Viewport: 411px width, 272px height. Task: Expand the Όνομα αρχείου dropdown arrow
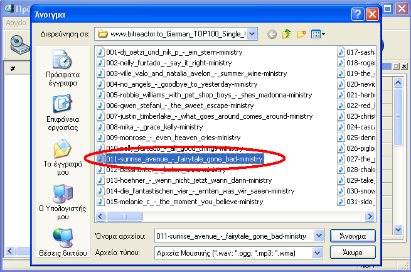(319, 236)
